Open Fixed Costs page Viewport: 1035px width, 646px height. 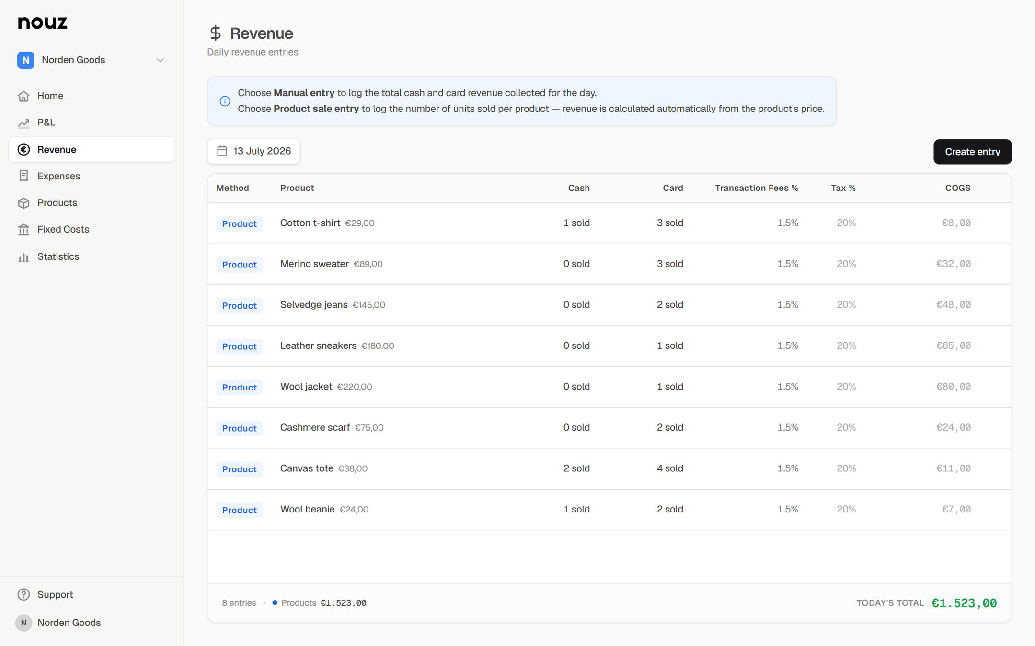91,230
